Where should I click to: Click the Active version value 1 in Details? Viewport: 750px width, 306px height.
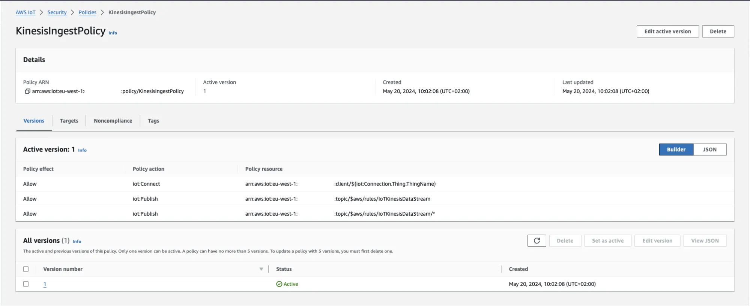click(205, 91)
